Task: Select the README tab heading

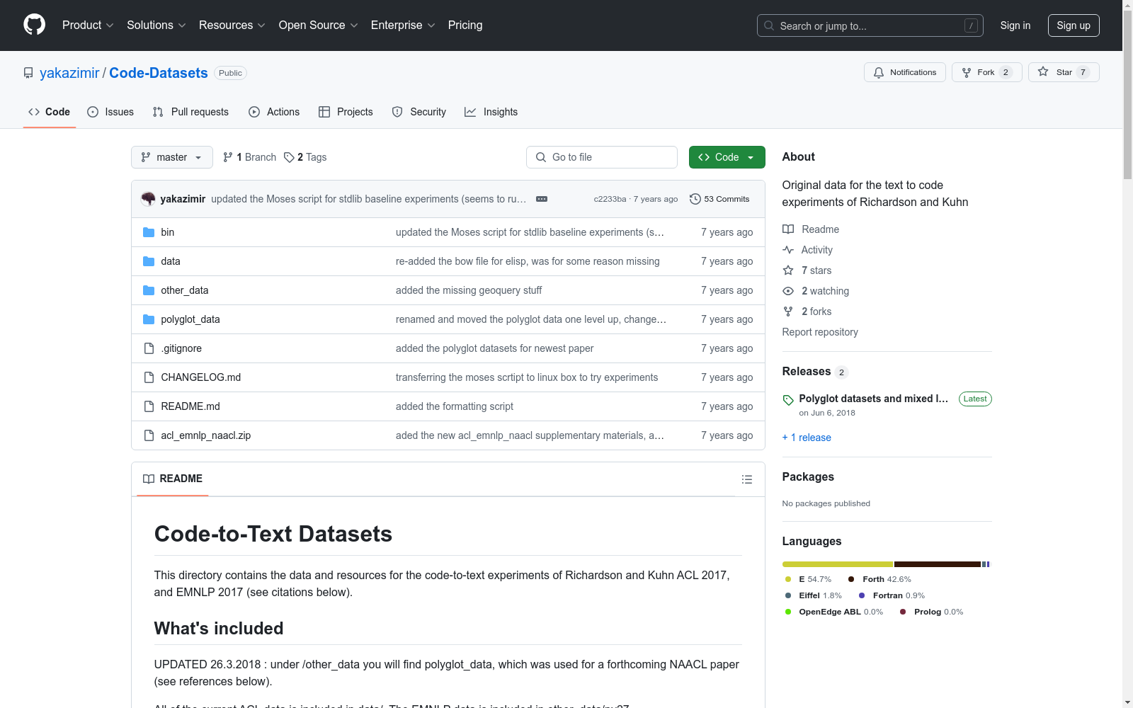Action: 173,479
